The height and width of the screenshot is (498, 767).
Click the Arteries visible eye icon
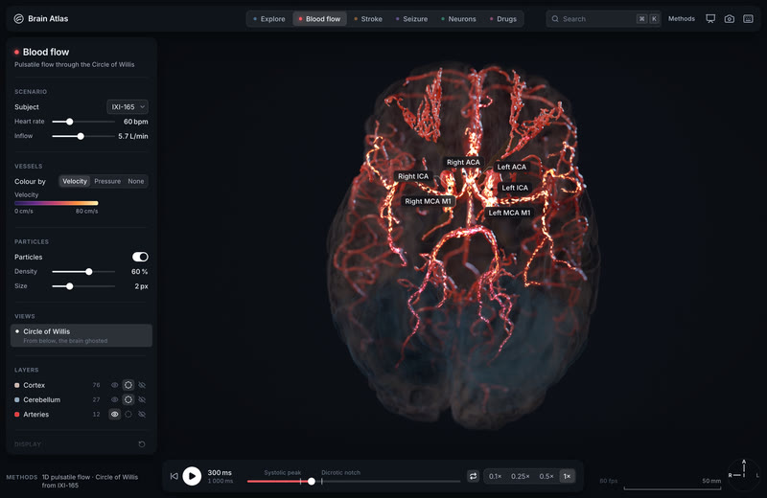tap(114, 415)
